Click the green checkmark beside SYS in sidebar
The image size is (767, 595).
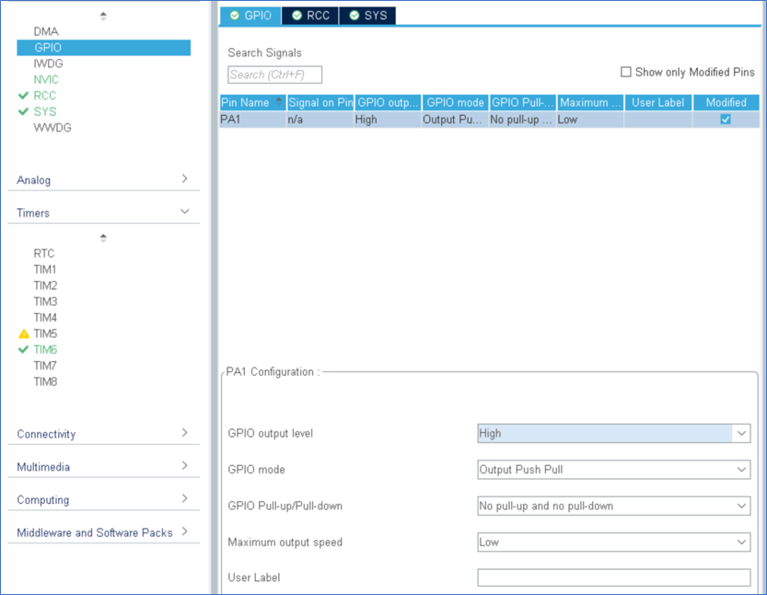click(23, 111)
